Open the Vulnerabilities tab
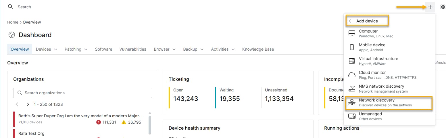The width and height of the screenshot is (446, 138). click(133, 49)
